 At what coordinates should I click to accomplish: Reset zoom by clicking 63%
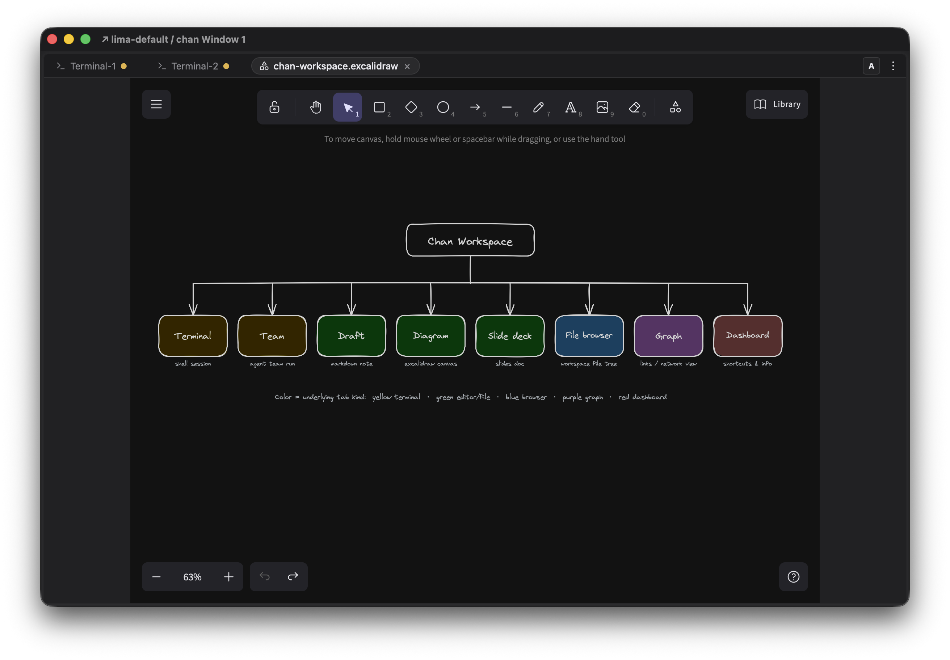192,576
